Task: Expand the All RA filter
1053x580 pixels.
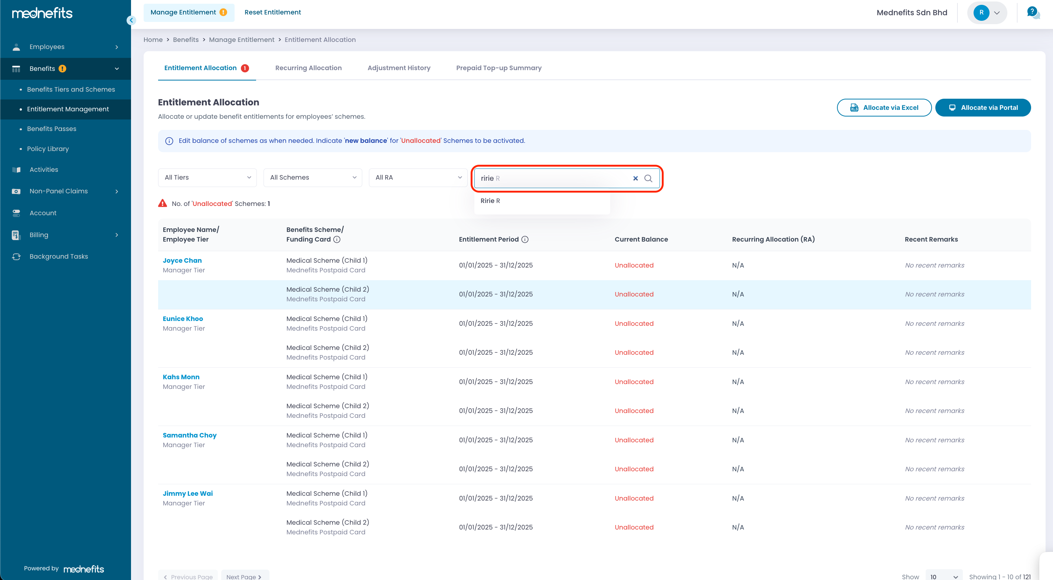Action: [x=418, y=177]
